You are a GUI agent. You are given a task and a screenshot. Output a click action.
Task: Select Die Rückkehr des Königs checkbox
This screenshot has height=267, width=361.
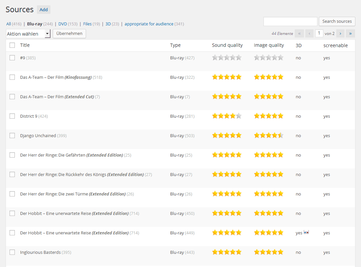[x=12, y=174]
